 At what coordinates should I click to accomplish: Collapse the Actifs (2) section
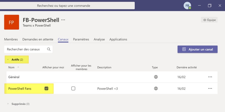click(x=8, y=60)
